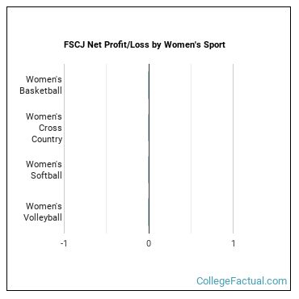Screen dimensions: 299x299
Task: Click the gridline above the 1 label
Action: (x=234, y=149)
